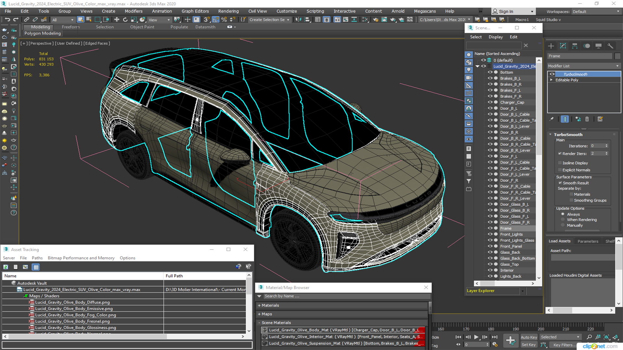Hide the Front_Panel object via eye
This screenshot has height=350, width=623.
point(490,246)
